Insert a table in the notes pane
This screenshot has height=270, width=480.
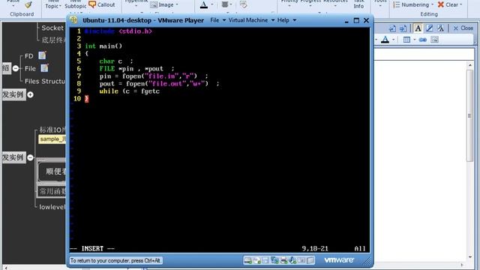pyautogui.click(x=406, y=40)
